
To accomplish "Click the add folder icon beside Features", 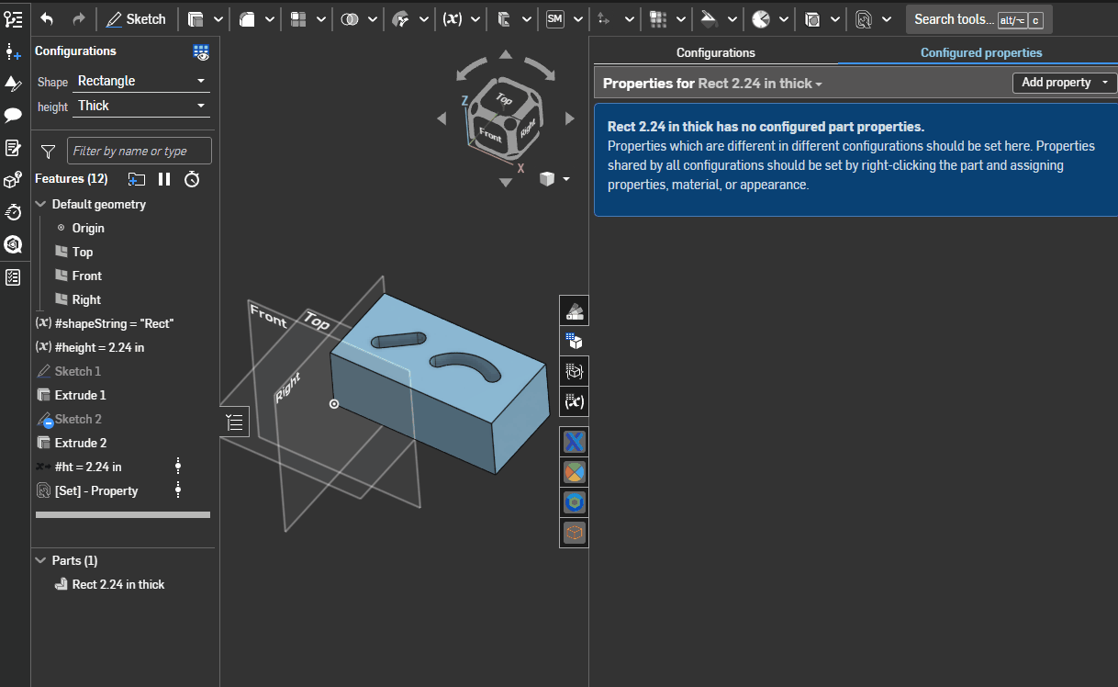I will pos(137,179).
